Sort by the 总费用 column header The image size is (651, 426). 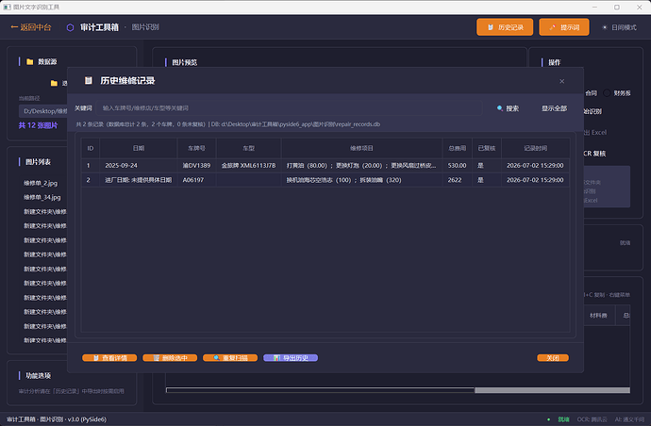coord(457,148)
